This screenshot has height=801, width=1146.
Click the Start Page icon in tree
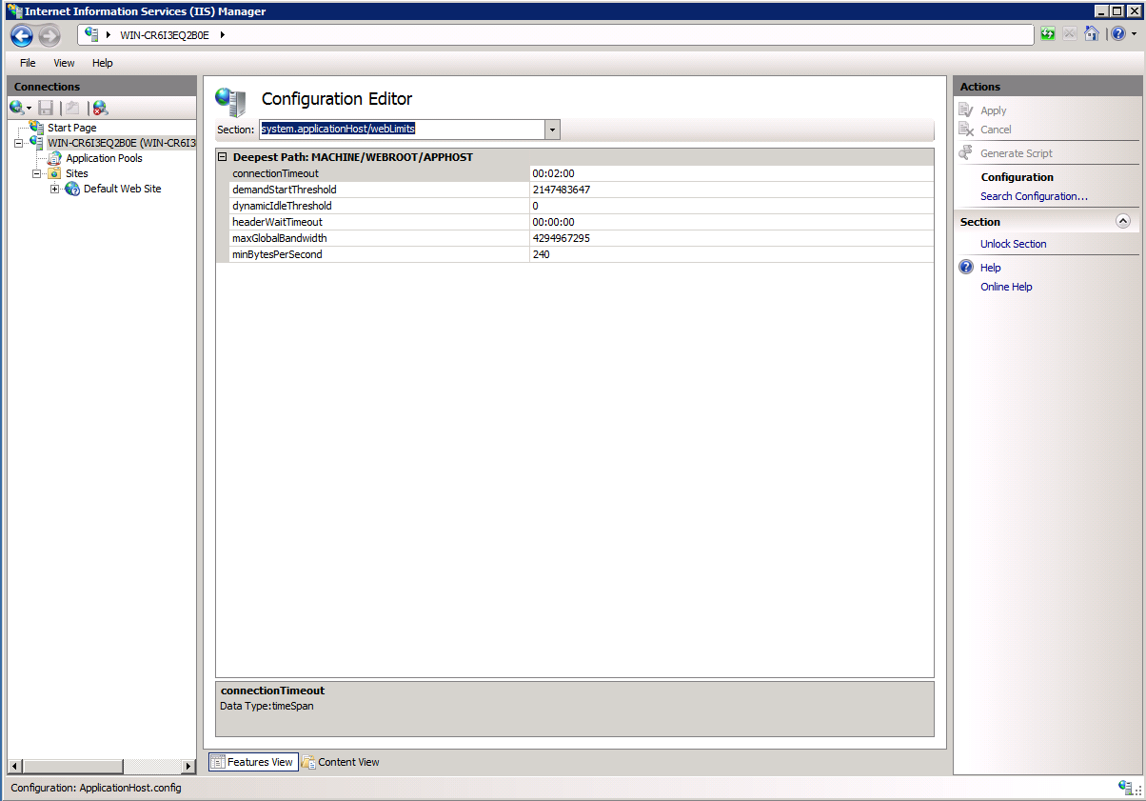click(36, 127)
